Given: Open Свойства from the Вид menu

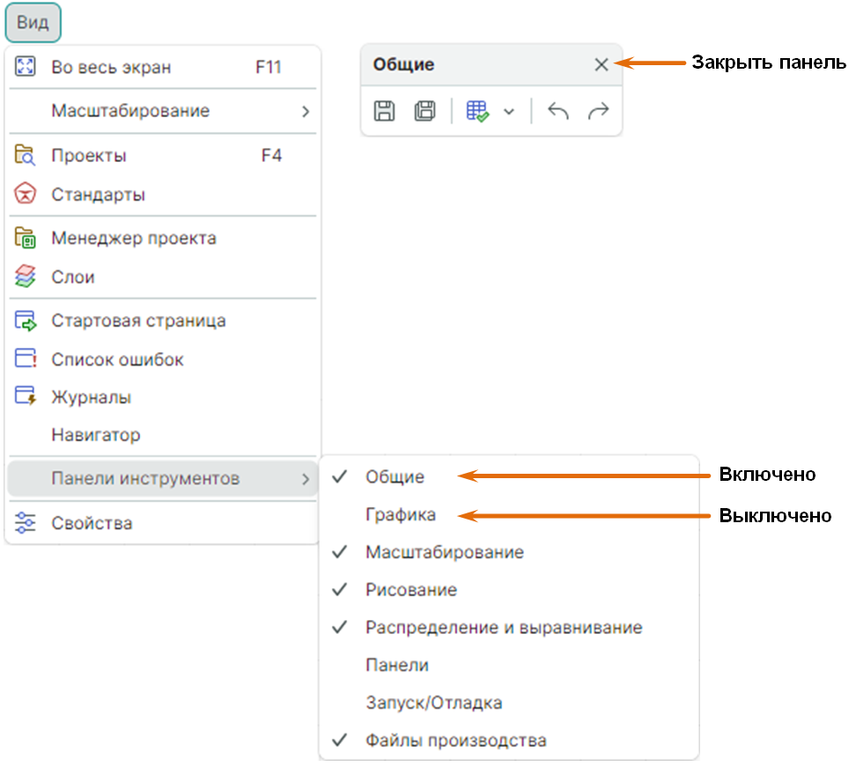Looking at the screenshot, I should (92, 523).
